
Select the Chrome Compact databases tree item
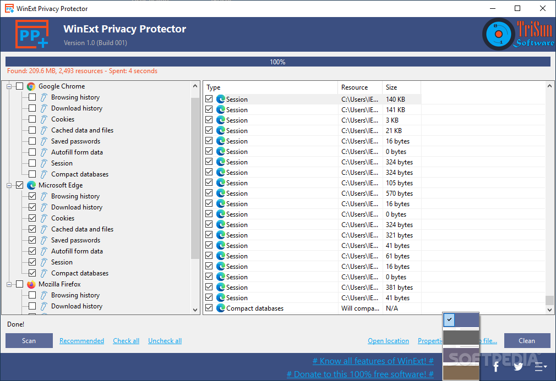tap(80, 174)
